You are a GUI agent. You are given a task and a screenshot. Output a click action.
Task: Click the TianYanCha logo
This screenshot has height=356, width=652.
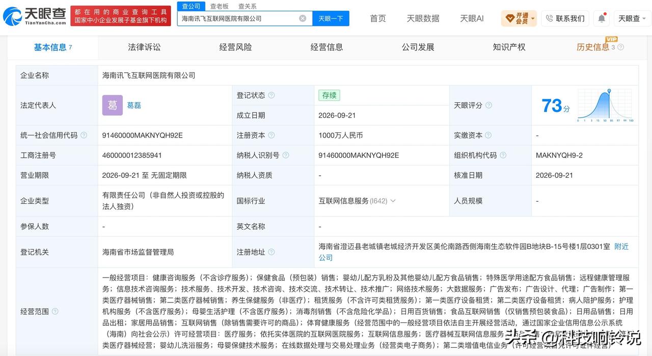34,17
